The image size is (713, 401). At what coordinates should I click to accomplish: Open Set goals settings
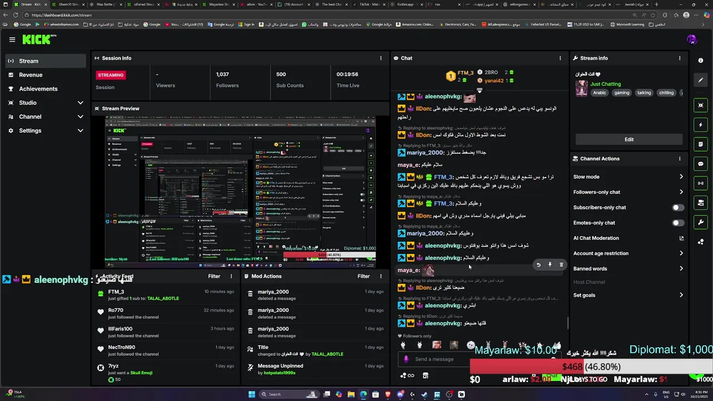[629, 295]
